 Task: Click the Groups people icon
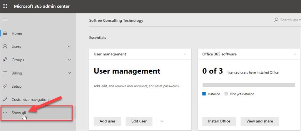tap(5, 60)
